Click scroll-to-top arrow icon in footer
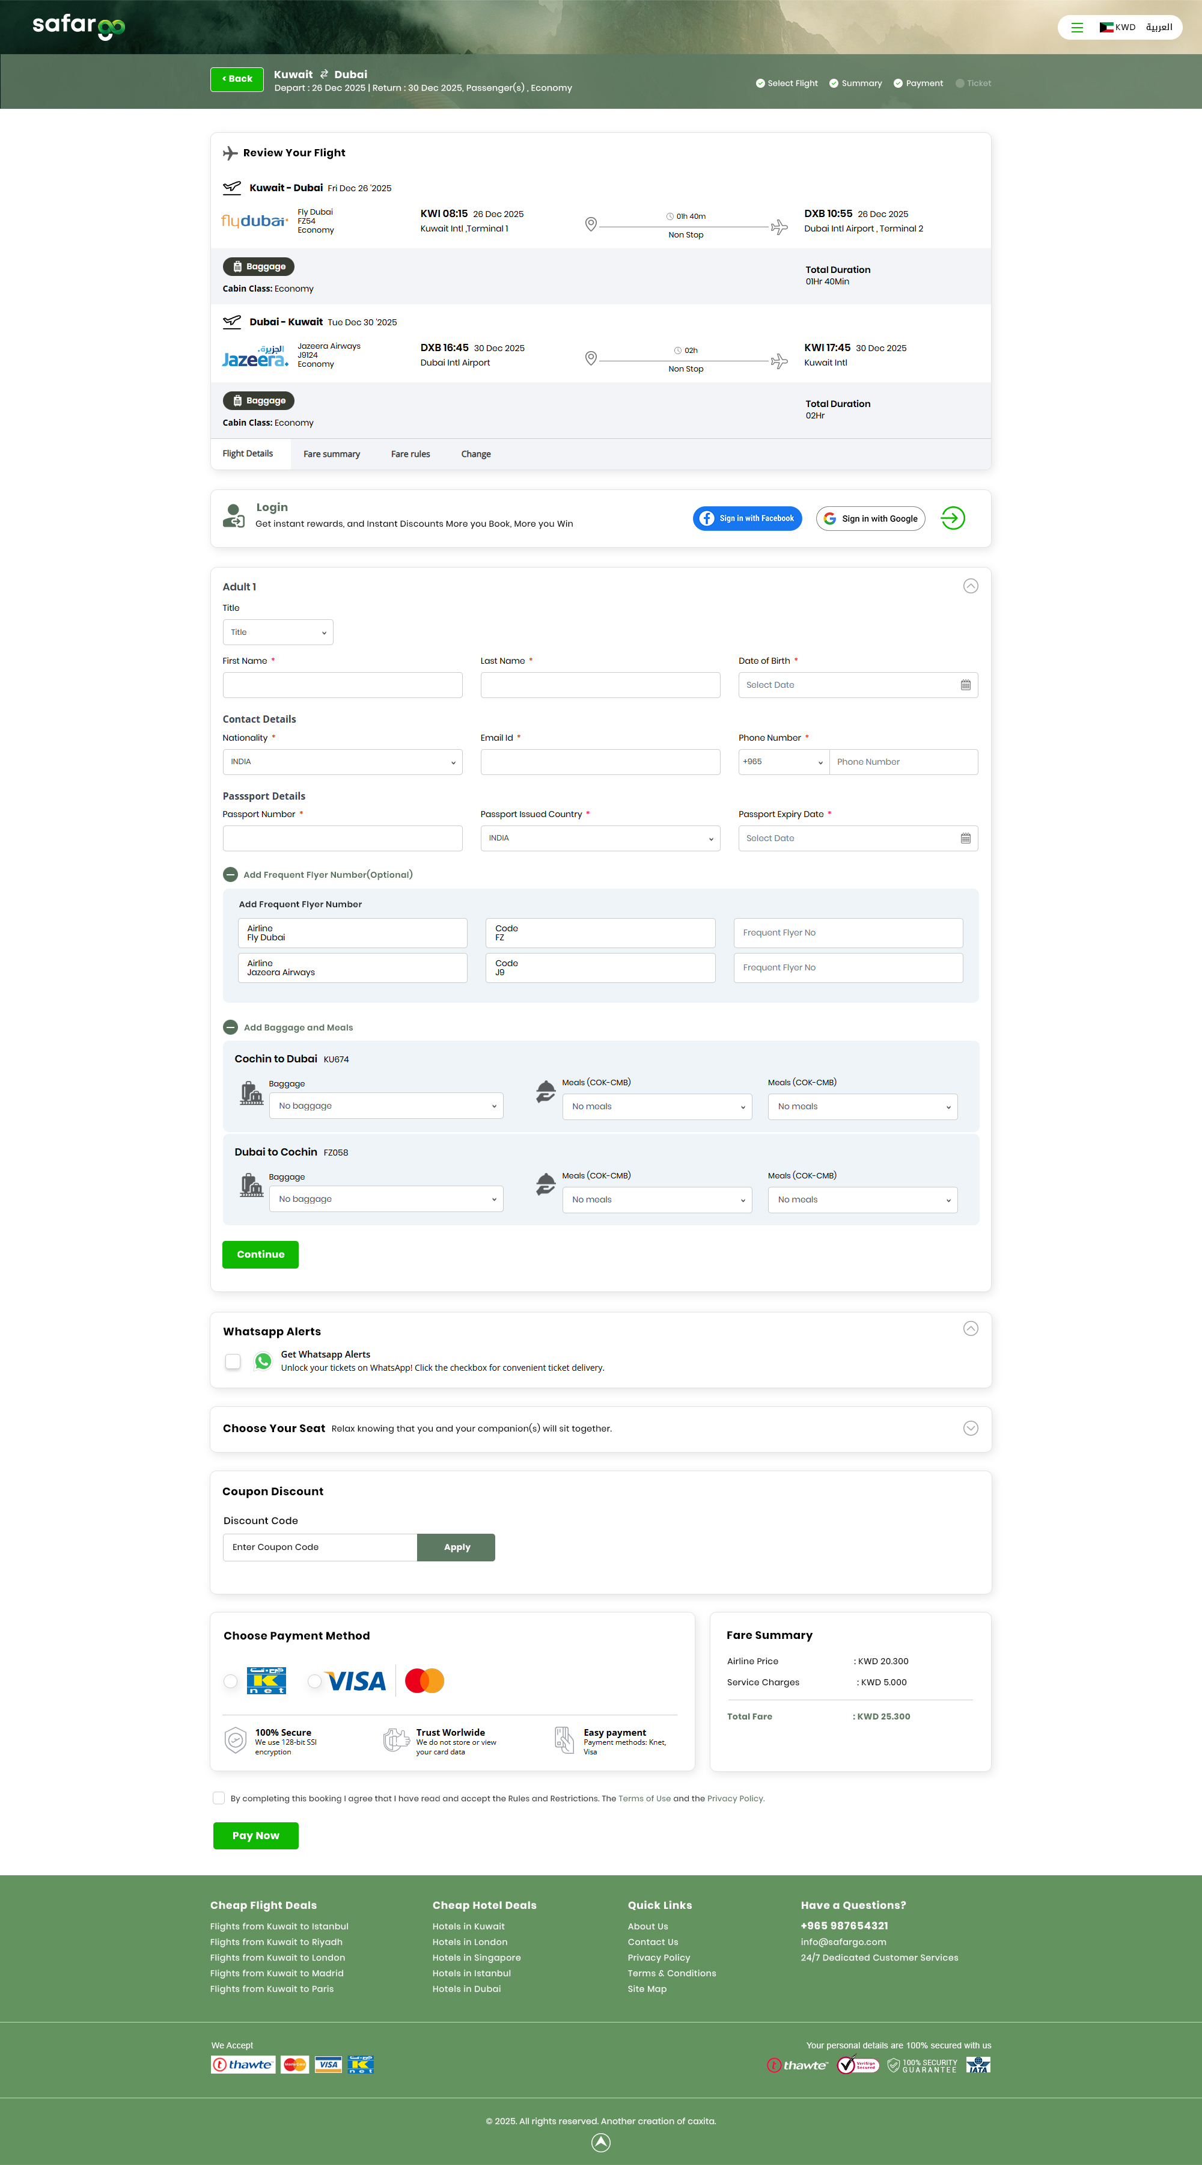1202x2165 pixels. click(600, 2142)
